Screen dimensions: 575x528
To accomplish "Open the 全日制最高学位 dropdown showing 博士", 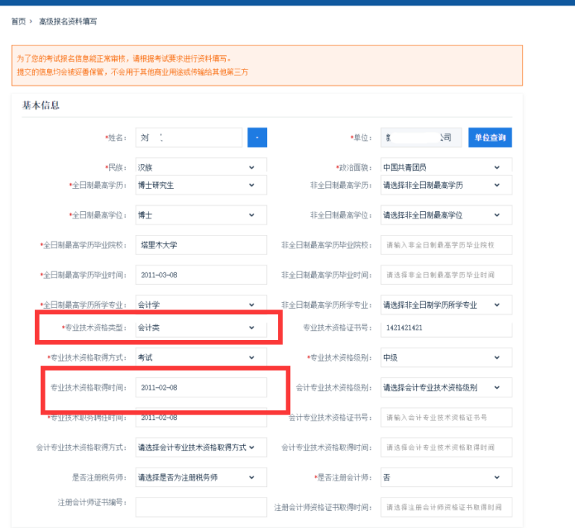I will pyautogui.click(x=201, y=215).
